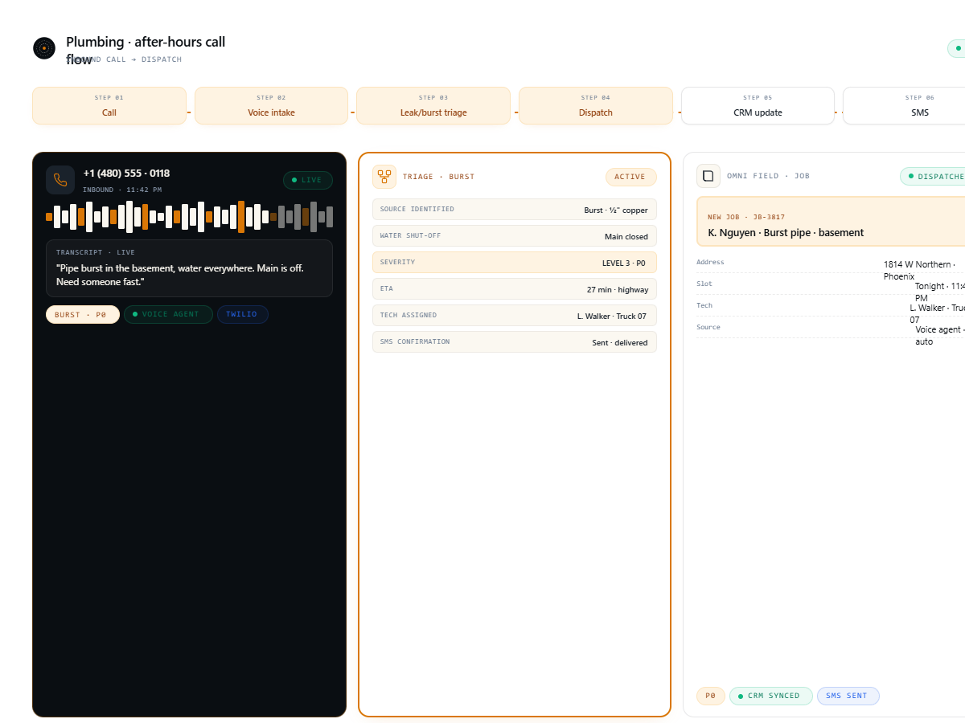Select Step 02 Voice intake
965x723 pixels.
tap(271, 105)
